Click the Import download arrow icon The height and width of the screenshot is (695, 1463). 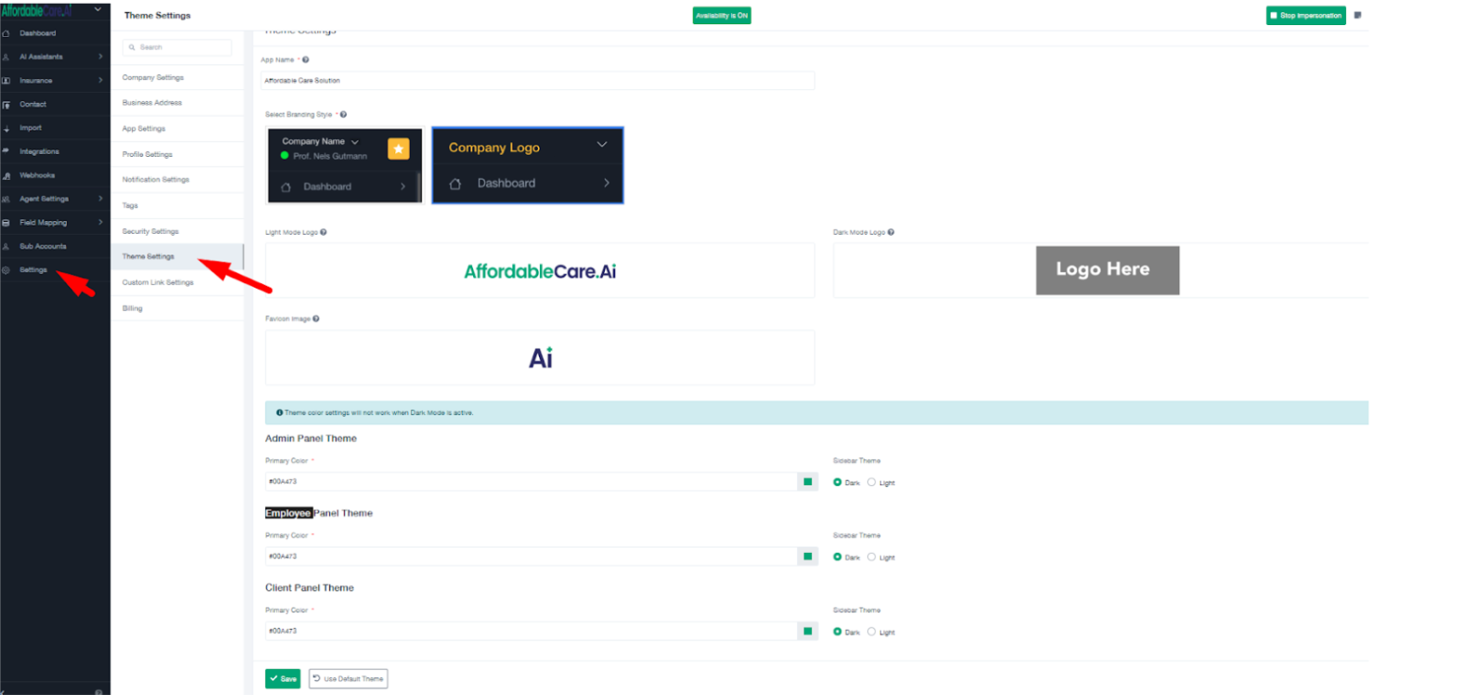pyautogui.click(x=6, y=128)
